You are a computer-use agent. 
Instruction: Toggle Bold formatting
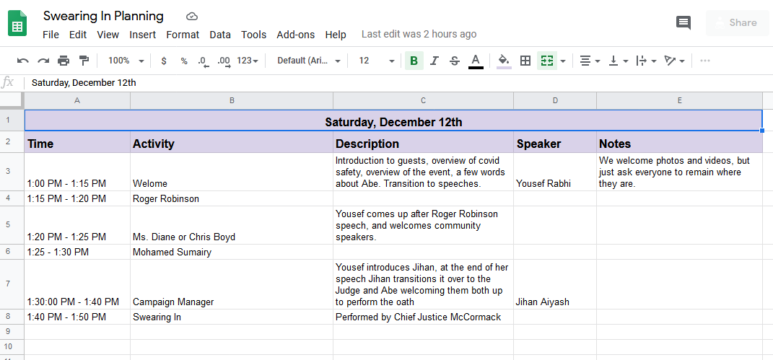[414, 61]
